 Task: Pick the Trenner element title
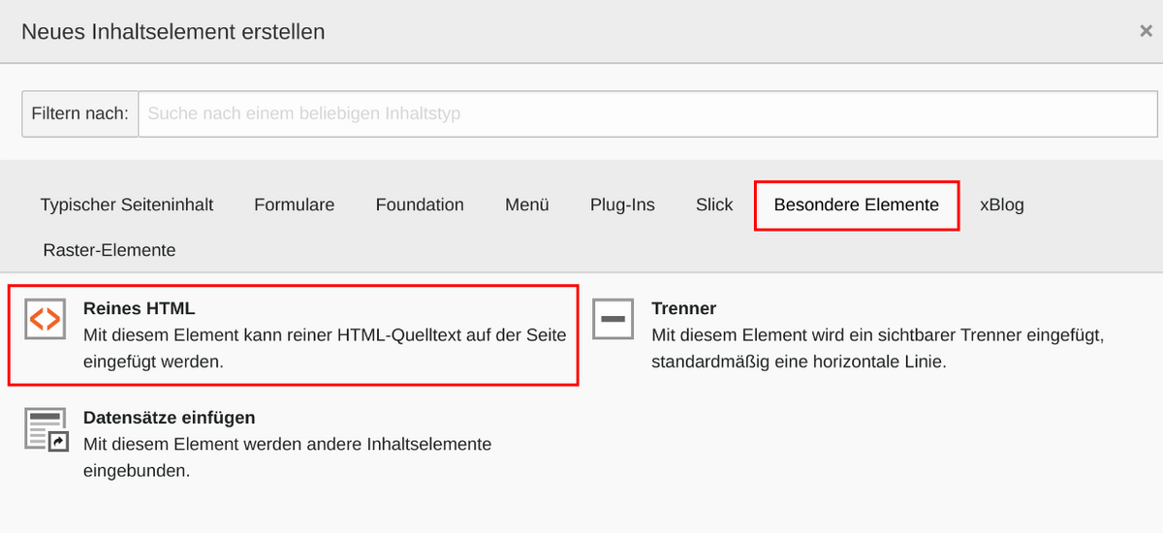(x=684, y=308)
